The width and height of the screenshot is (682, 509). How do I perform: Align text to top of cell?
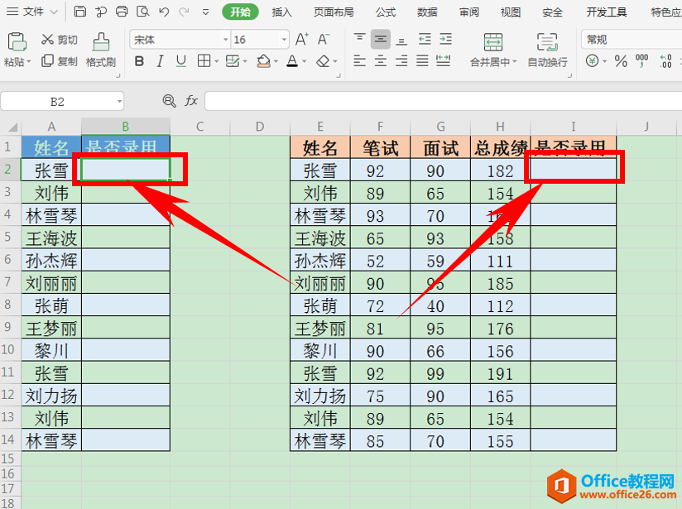(359, 40)
